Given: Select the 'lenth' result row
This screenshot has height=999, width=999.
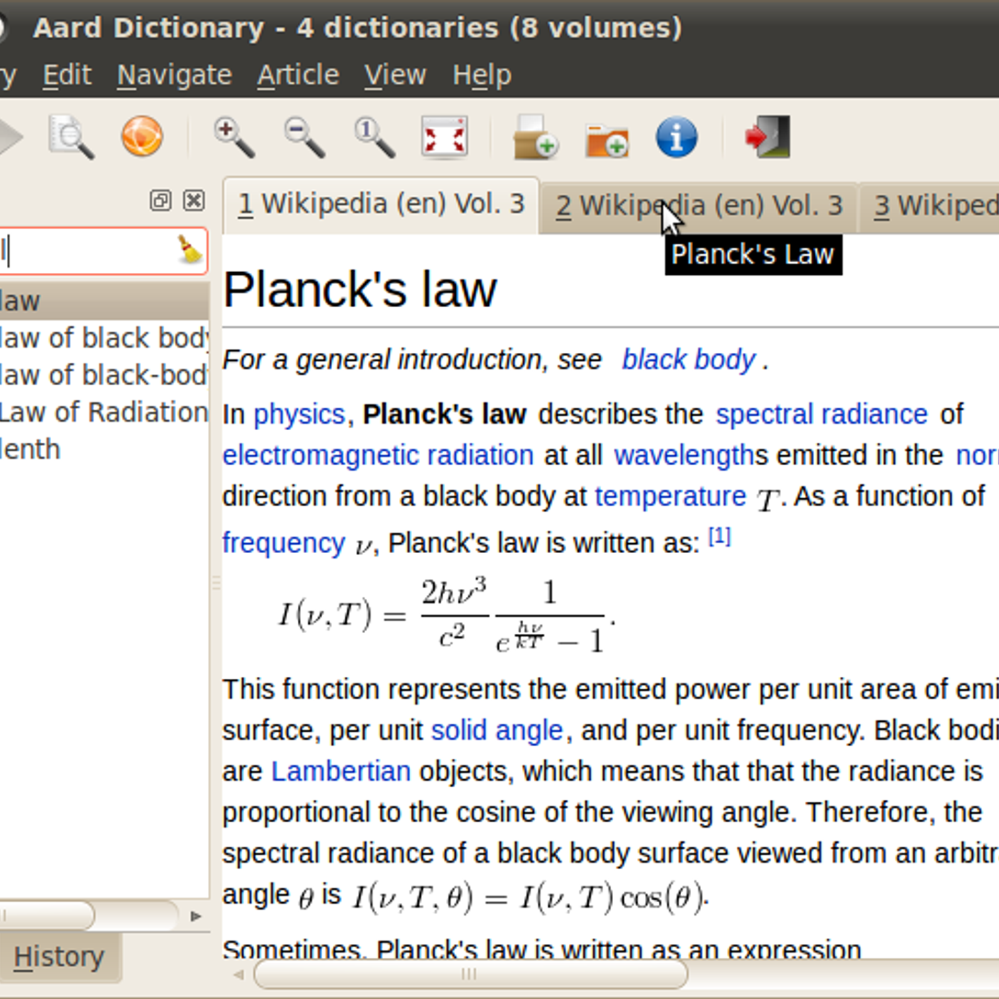Looking at the screenshot, I should click(x=104, y=450).
